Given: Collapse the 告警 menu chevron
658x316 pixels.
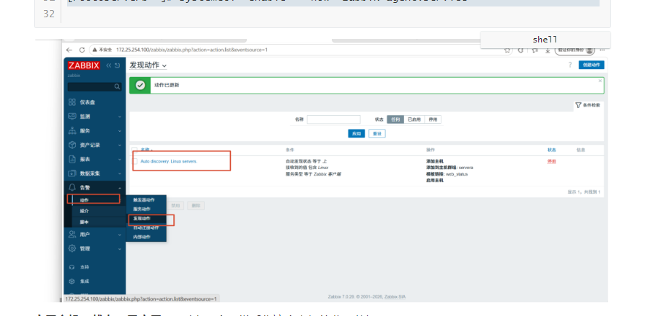Looking at the screenshot, I should 120,188.
